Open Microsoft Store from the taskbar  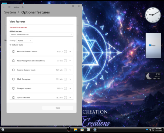pyautogui.click(x=82, y=130)
